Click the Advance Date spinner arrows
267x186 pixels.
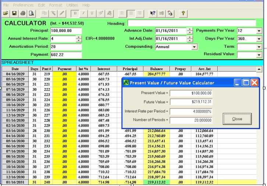coord(189,31)
